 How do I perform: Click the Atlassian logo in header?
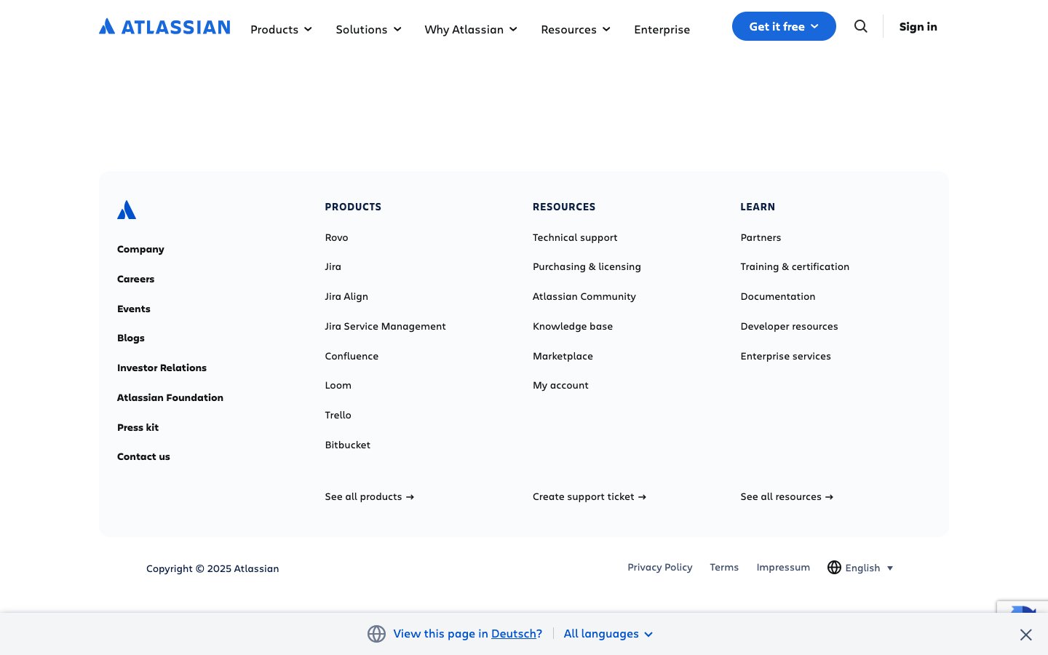[x=164, y=27]
